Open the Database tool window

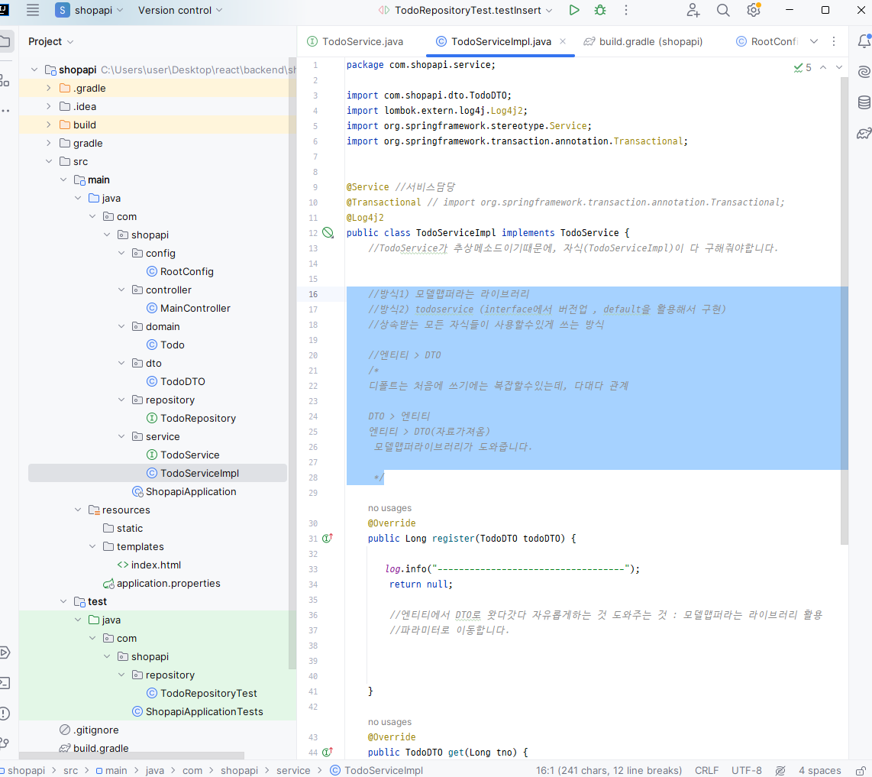pyautogui.click(x=864, y=102)
